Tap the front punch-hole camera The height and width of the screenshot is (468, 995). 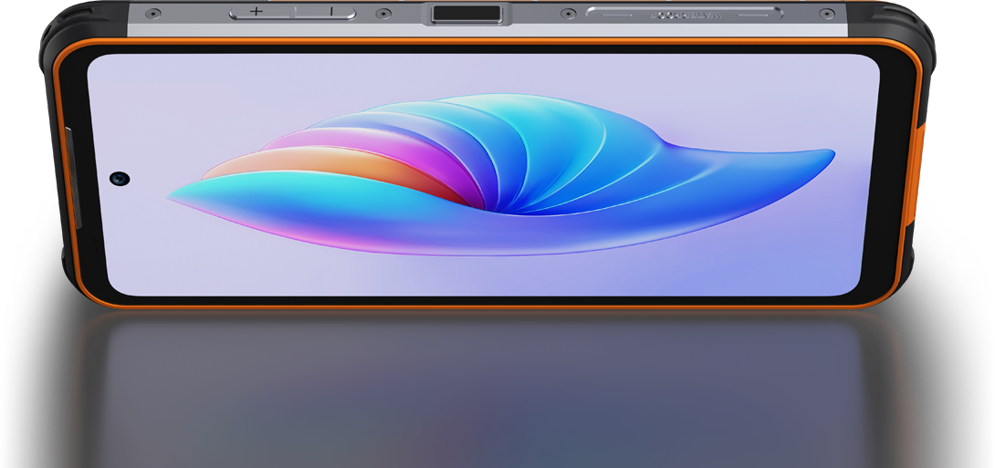120,178
